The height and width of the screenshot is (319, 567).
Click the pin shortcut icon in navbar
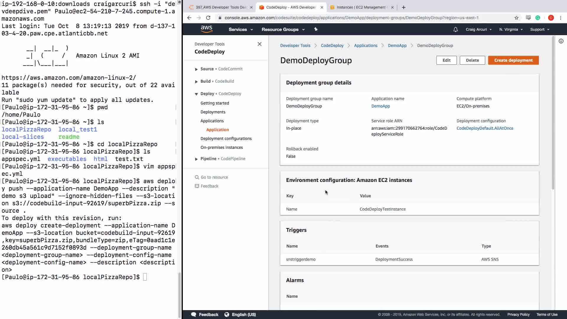(x=316, y=29)
